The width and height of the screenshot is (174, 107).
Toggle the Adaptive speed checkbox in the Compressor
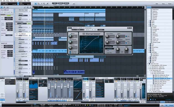[x=126, y=43]
